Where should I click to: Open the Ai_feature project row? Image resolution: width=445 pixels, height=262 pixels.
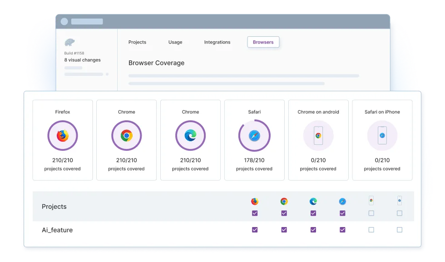[x=57, y=230]
